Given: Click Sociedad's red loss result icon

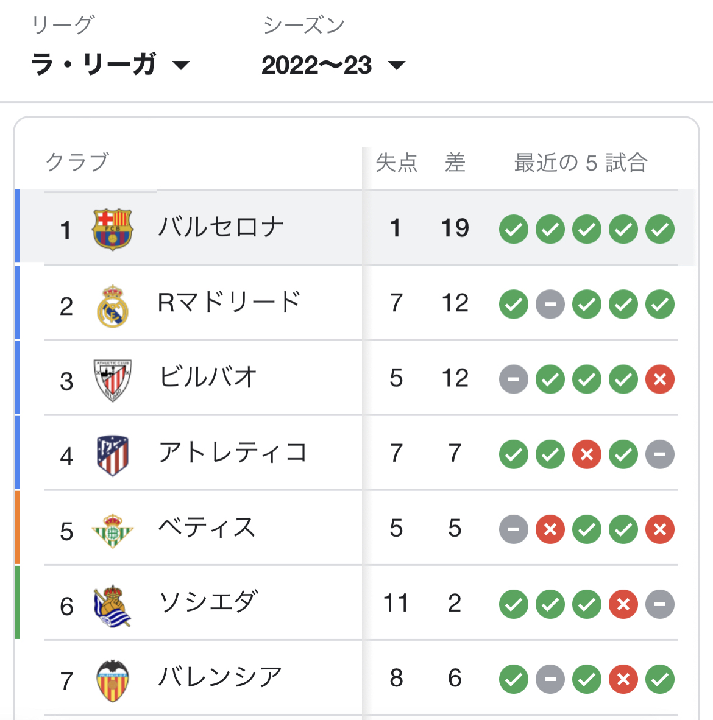Looking at the screenshot, I should [x=623, y=605].
